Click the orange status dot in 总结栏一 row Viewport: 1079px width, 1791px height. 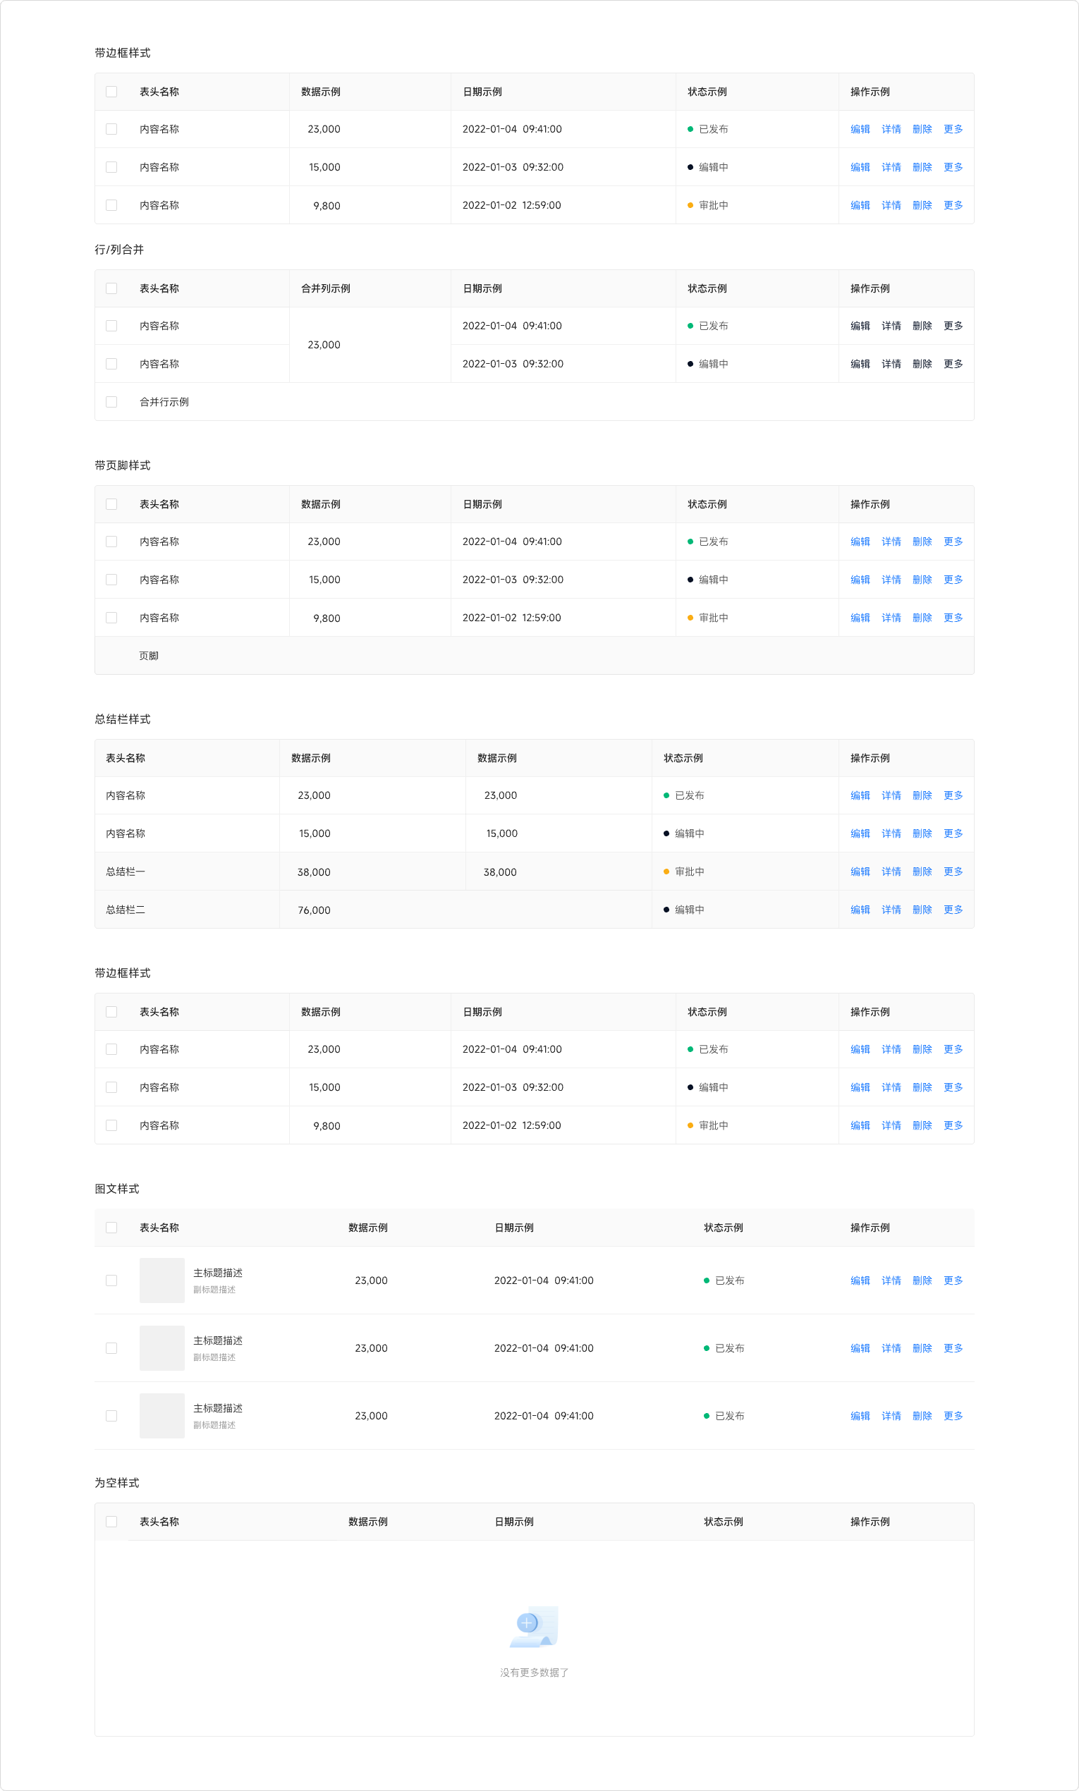[x=666, y=872]
